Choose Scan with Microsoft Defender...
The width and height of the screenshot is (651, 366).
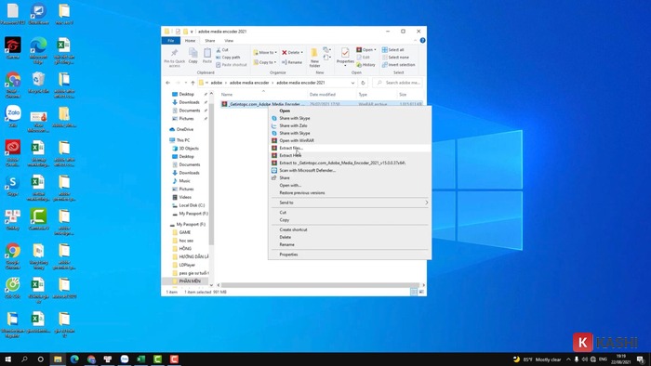(349, 170)
